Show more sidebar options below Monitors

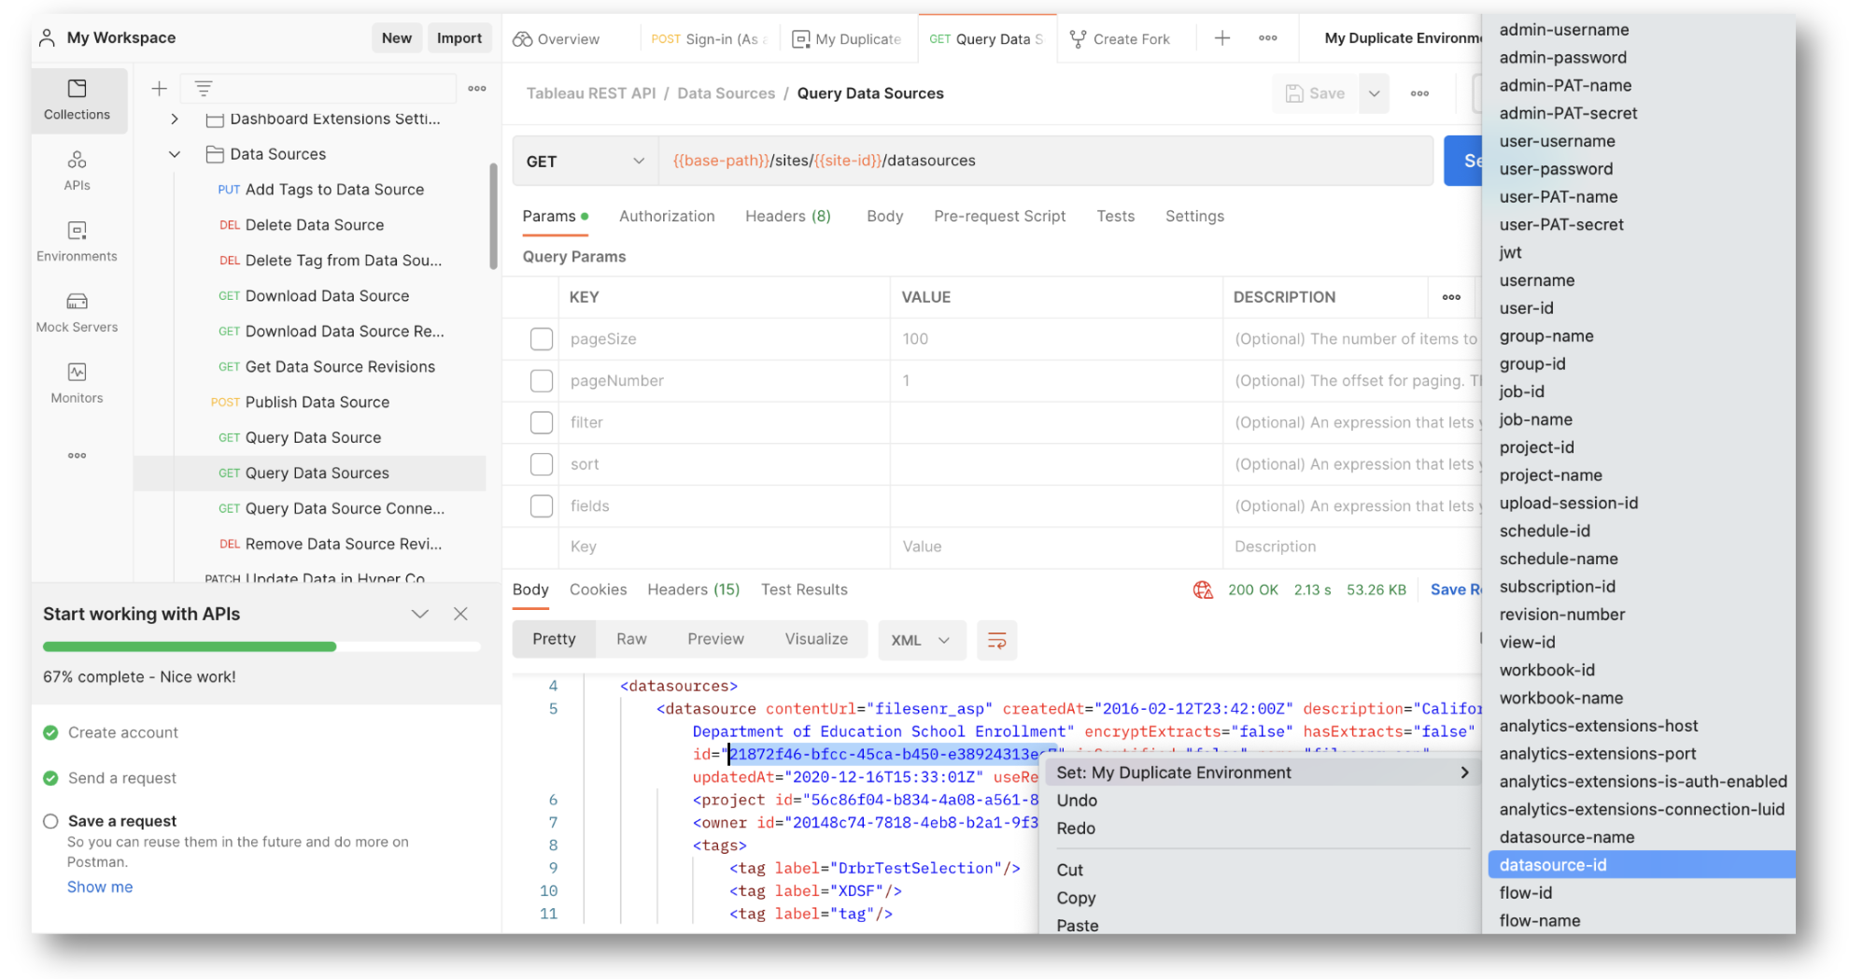click(78, 456)
